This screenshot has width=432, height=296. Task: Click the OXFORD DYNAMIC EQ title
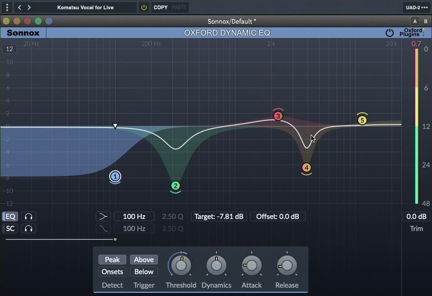227,33
